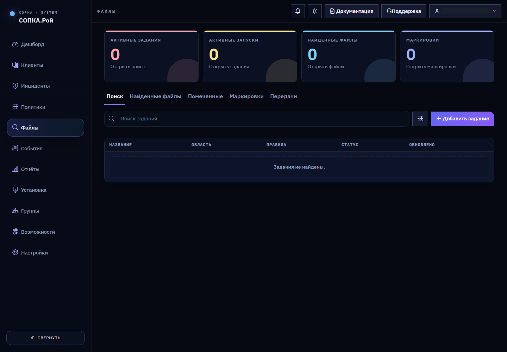507x352 pixels.
Task: Go to События menu label
Action: [32, 149]
